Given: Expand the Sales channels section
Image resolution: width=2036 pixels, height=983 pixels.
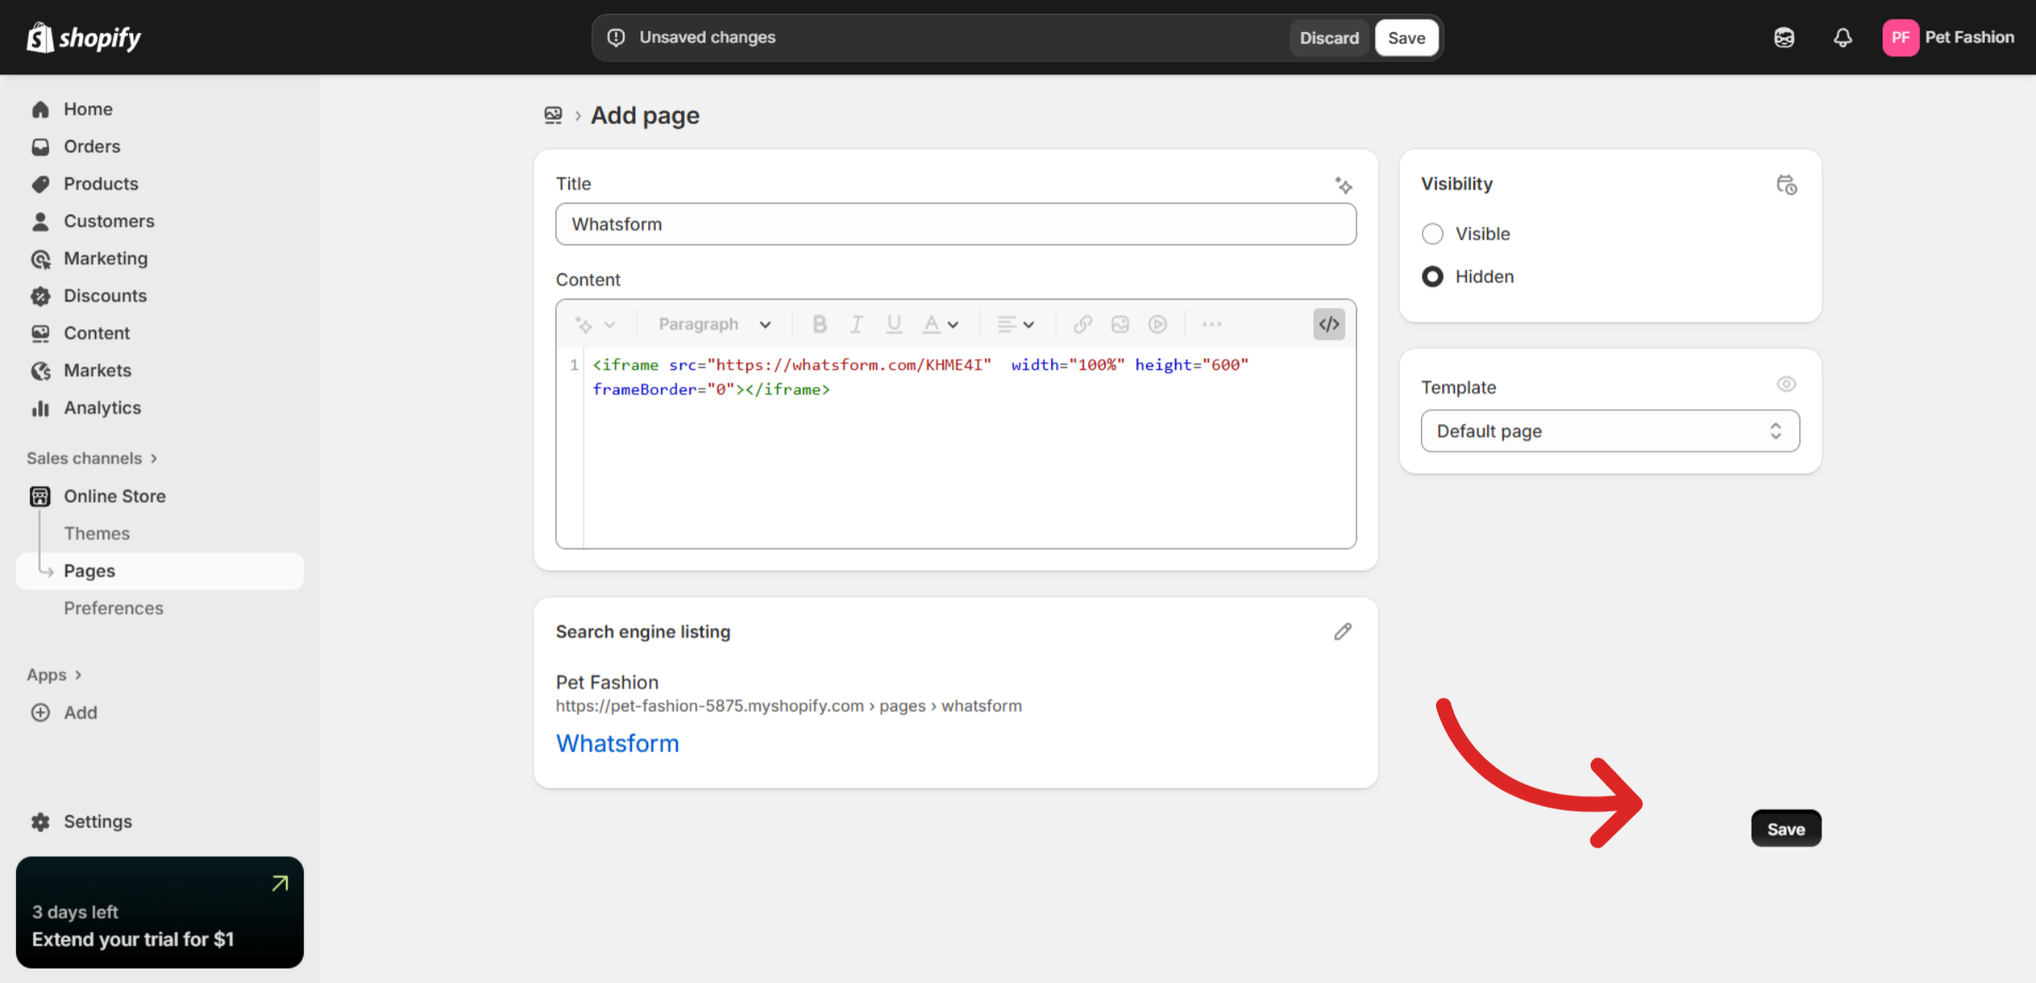Looking at the screenshot, I should [92, 458].
